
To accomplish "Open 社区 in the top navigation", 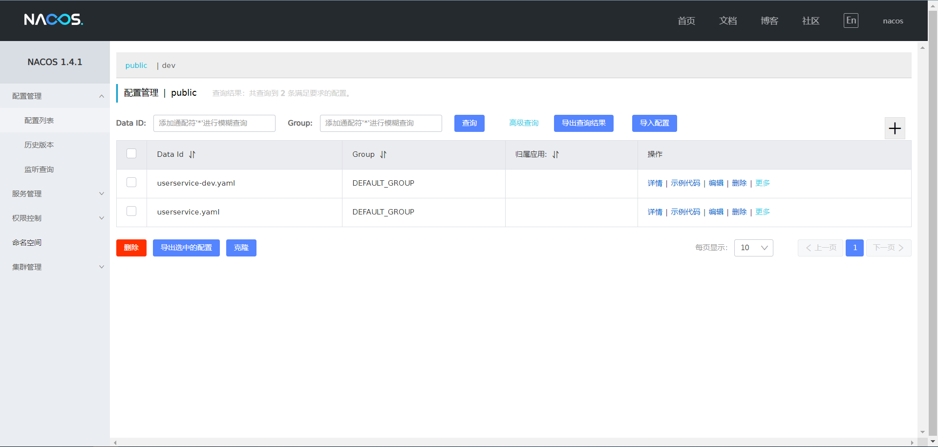I will pos(811,21).
